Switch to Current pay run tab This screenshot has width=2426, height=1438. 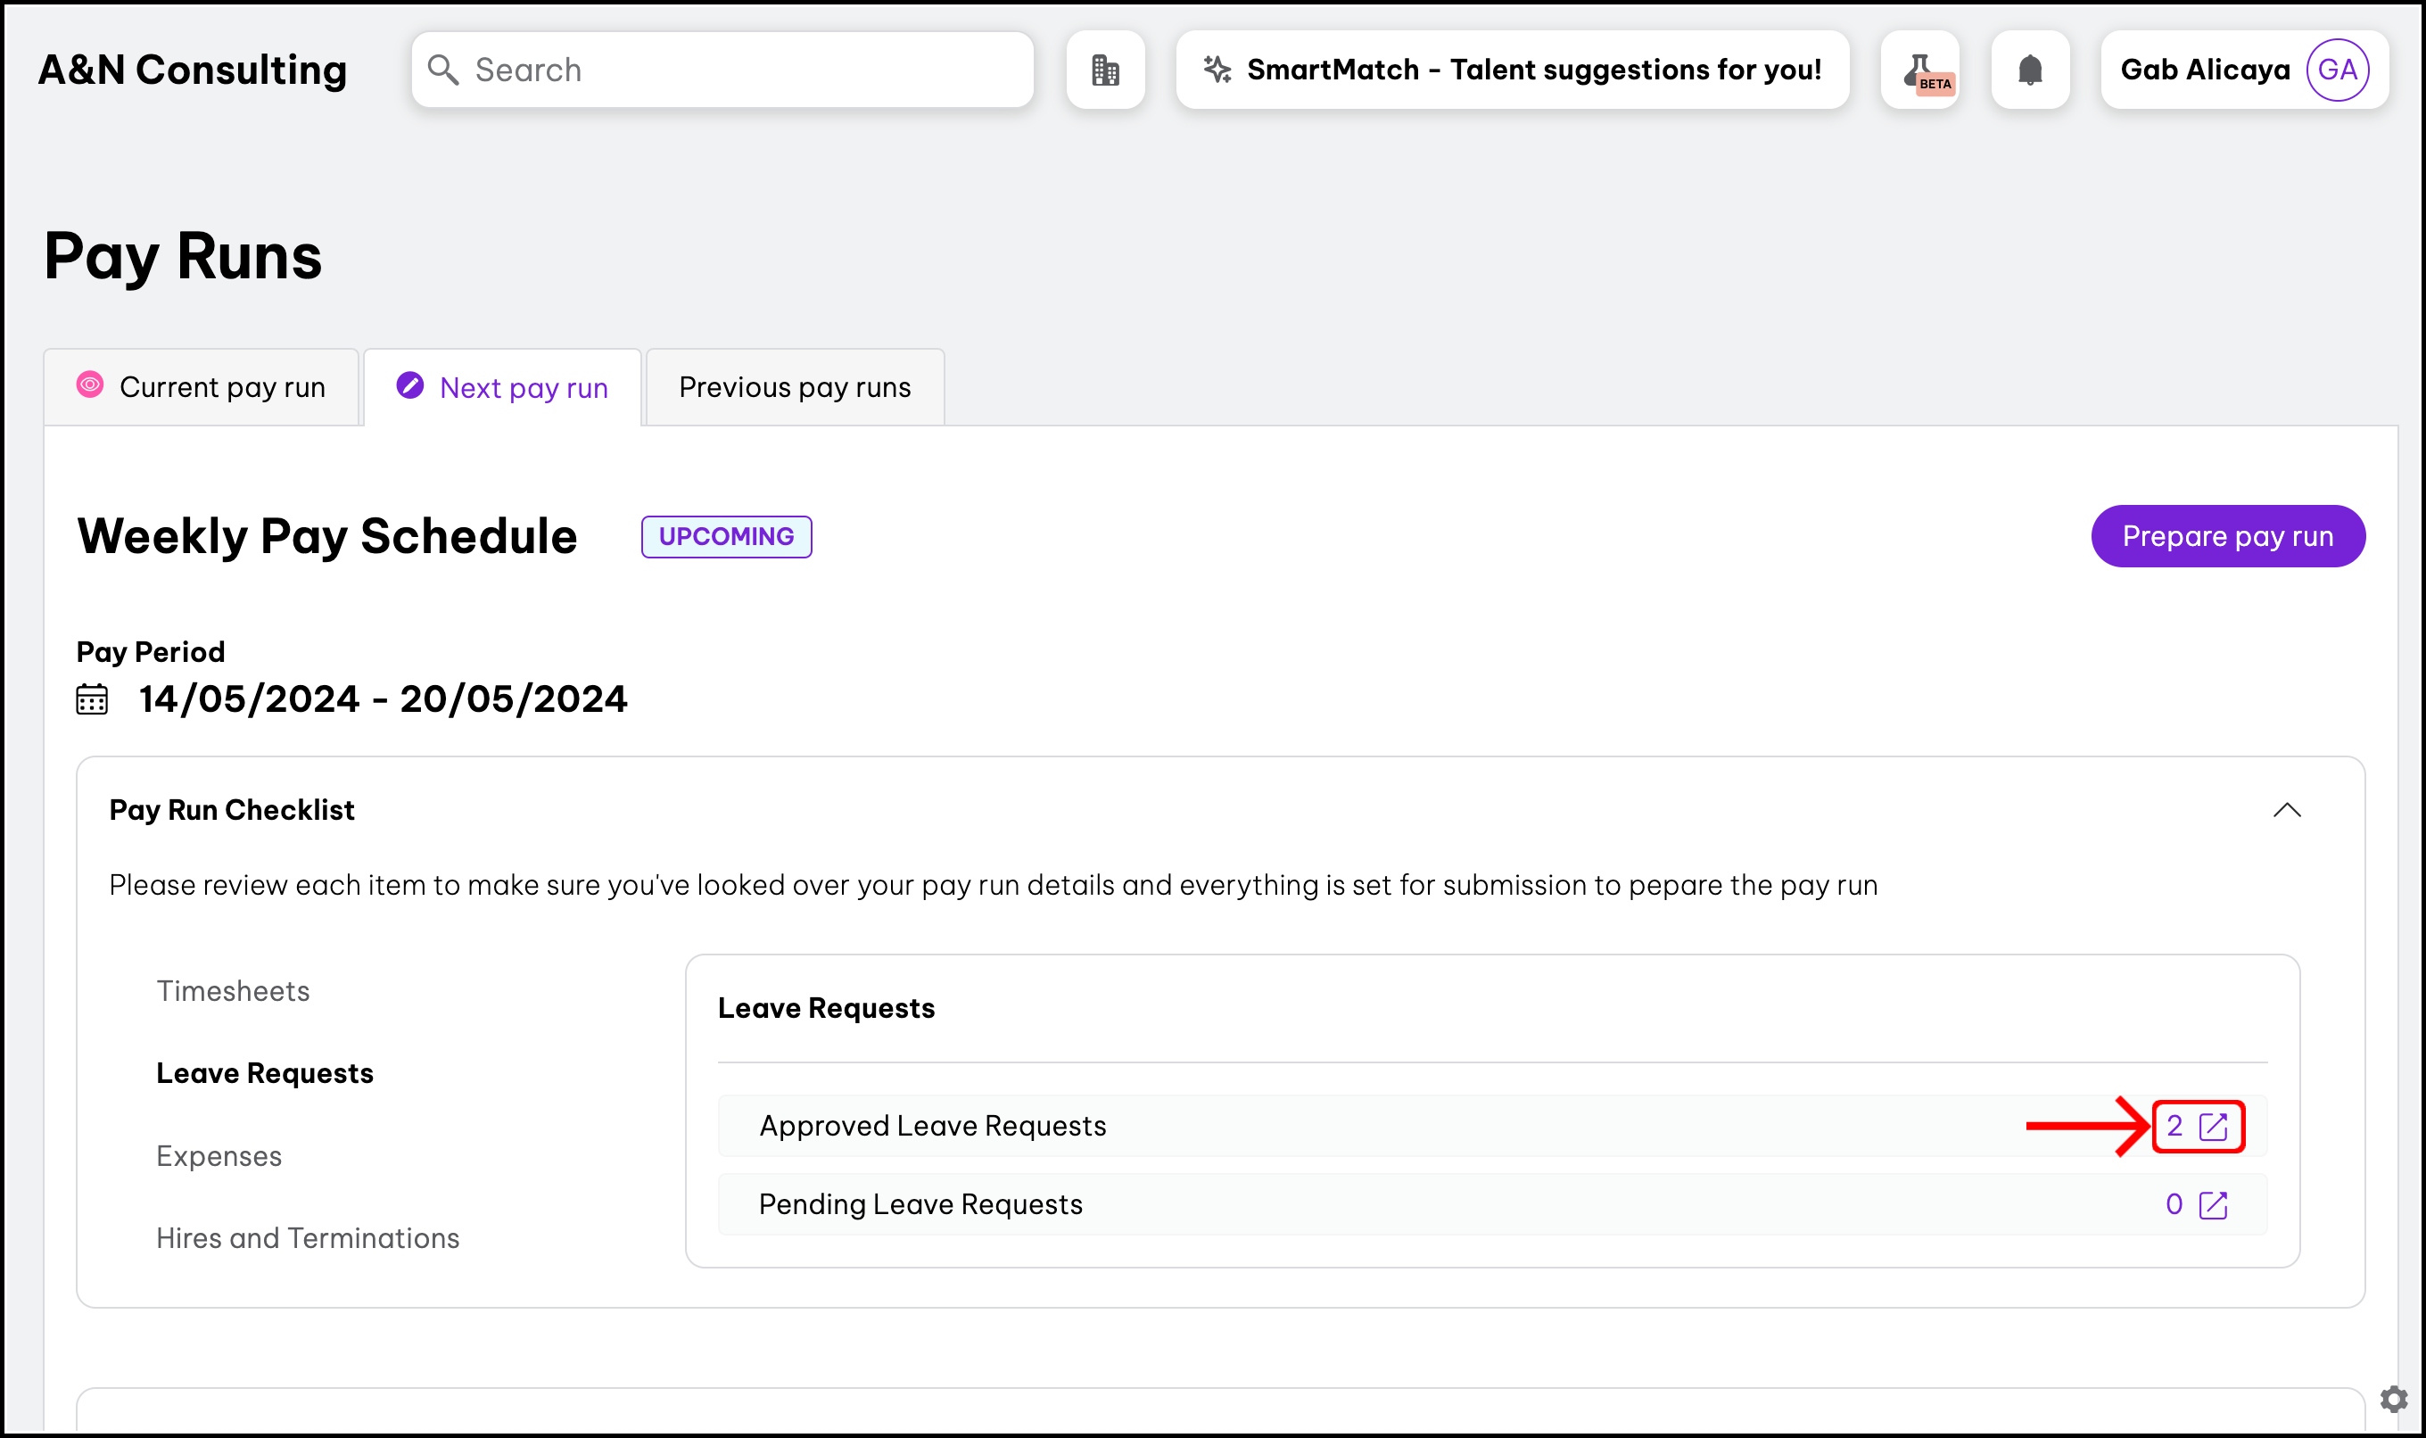(202, 388)
